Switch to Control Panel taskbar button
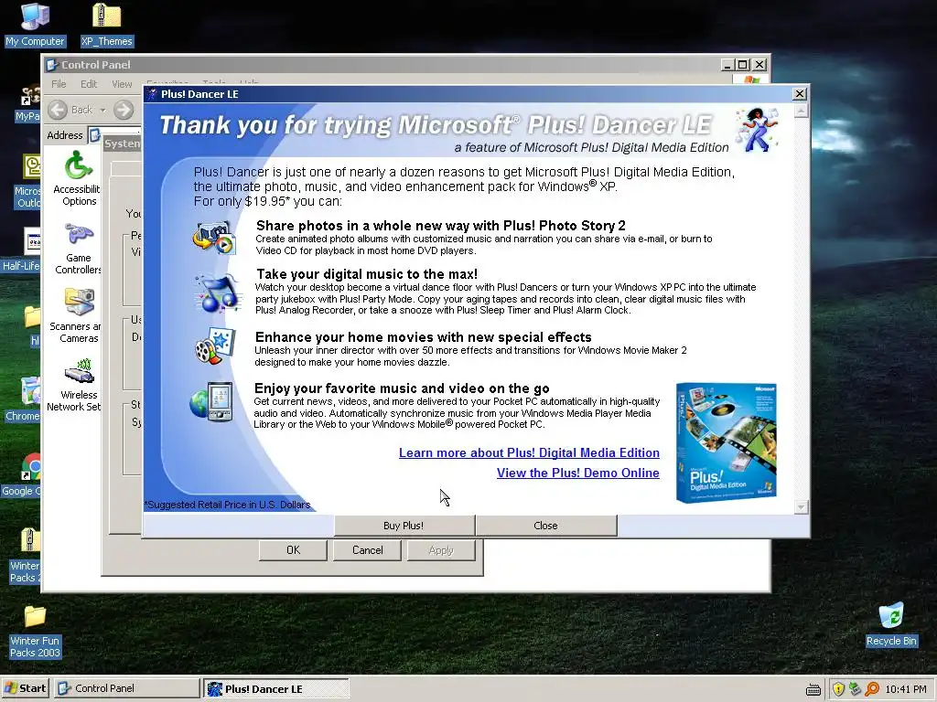Viewport: 937px width, 702px height. [126, 688]
